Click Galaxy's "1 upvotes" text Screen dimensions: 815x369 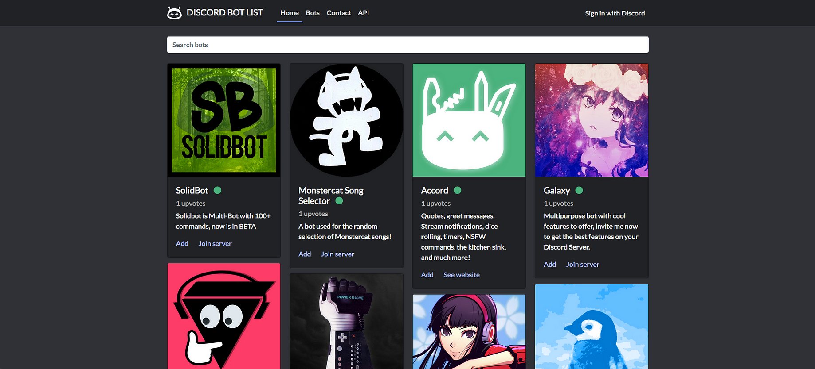[x=559, y=204]
